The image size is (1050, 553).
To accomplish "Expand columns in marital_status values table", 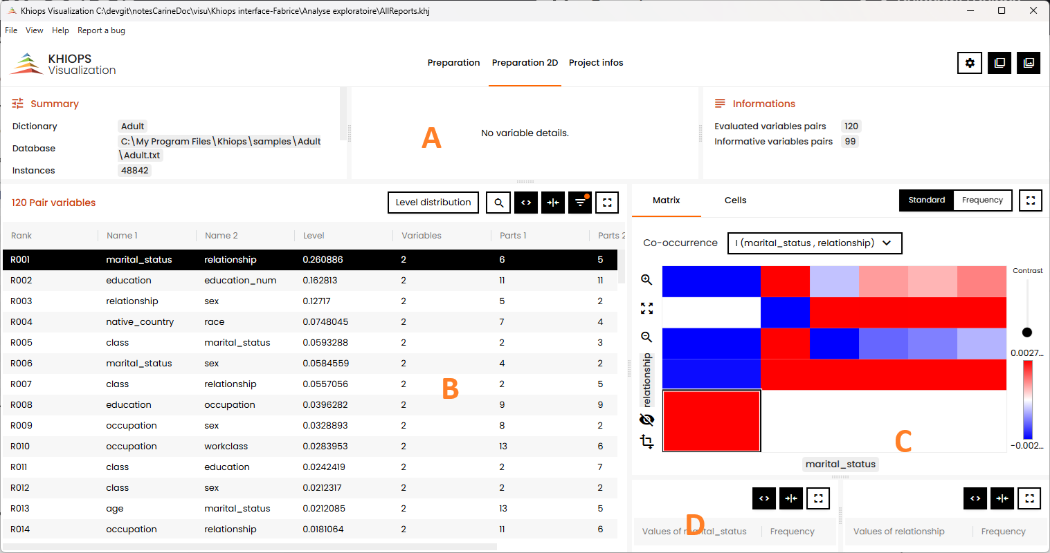I will point(764,498).
